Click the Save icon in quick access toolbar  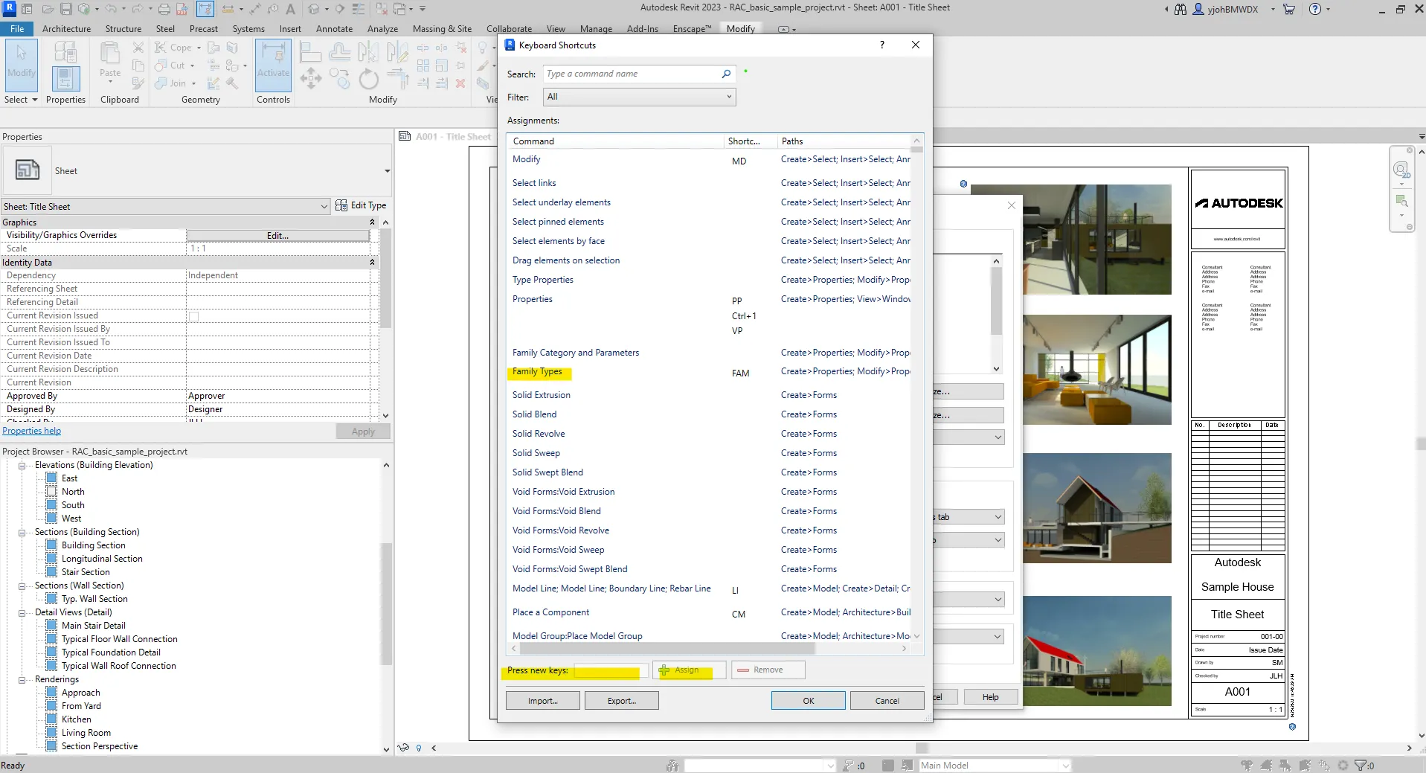click(x=65, y=9)
